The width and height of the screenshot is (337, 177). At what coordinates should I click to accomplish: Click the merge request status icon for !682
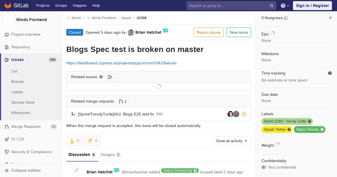coord(73,114)
